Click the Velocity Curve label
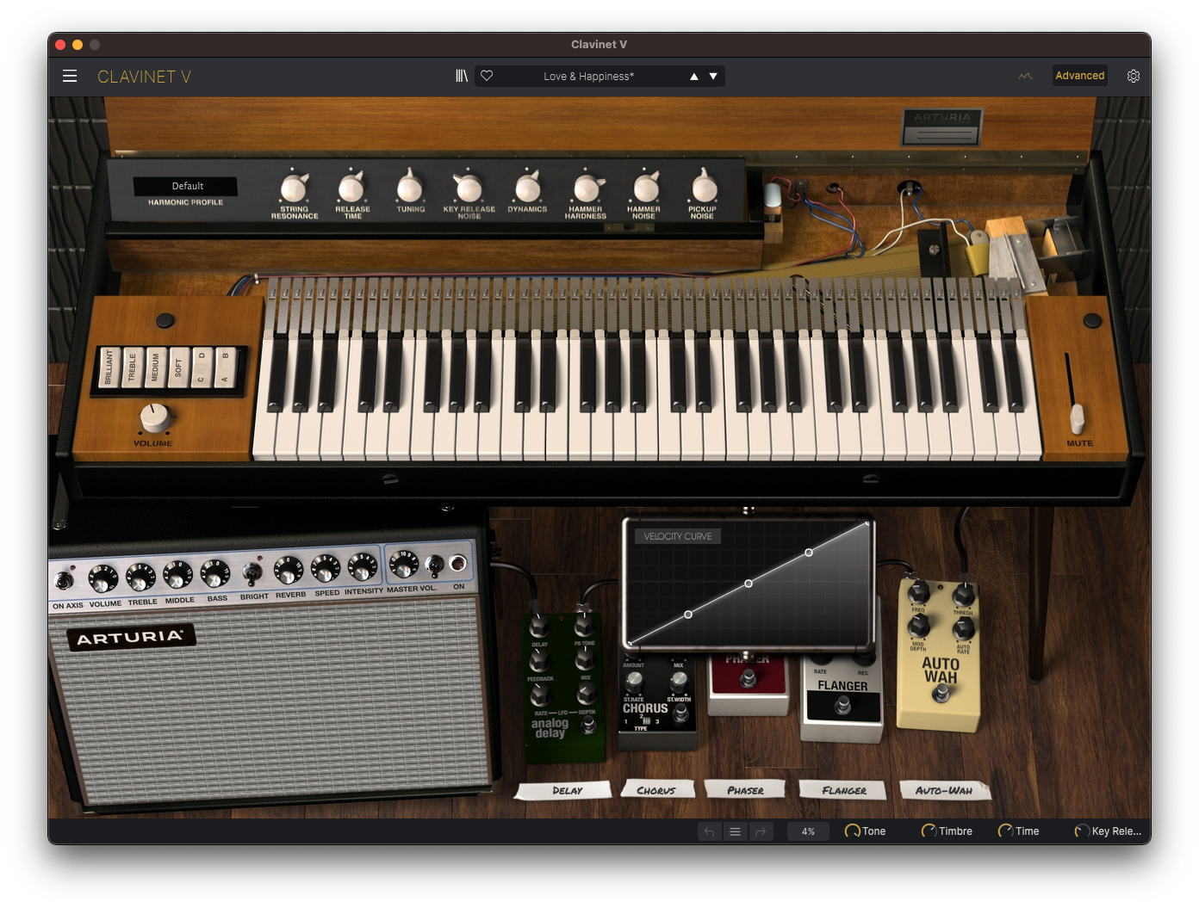1199x908 pixels. (x=678, y=536)
